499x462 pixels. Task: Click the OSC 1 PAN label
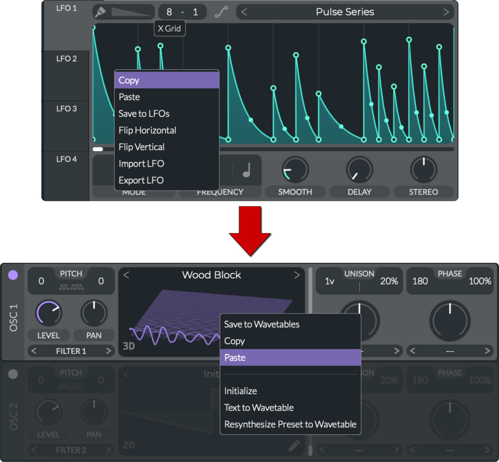coord(94,335)
